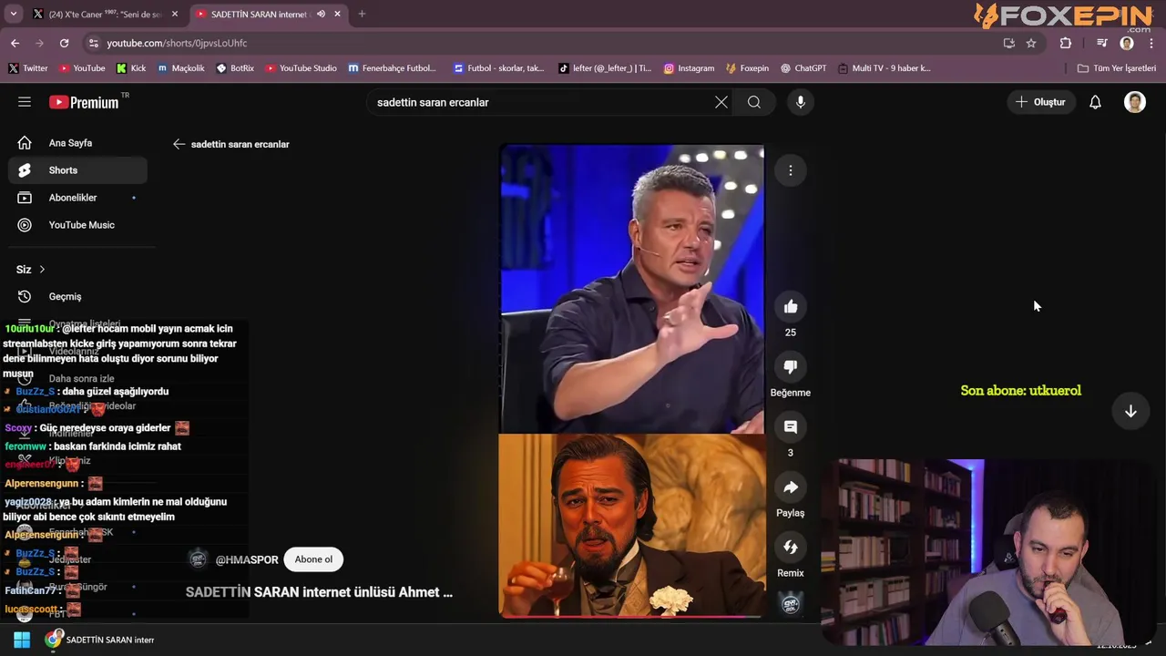The width and height of the screenshot is (1166, 656).
Task: Start voice search with the microphone
Action: pos(801,102)
